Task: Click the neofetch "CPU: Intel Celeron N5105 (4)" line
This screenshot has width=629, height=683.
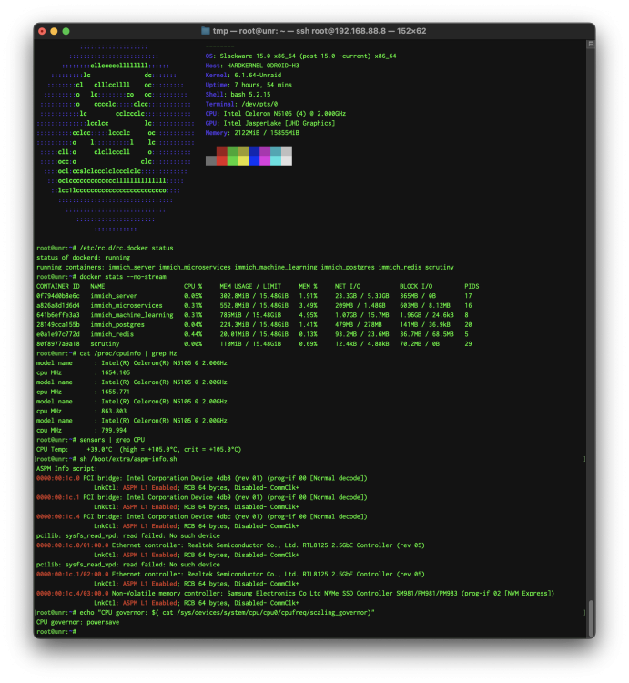Action: pyautogui.click(x=276, y=113)
